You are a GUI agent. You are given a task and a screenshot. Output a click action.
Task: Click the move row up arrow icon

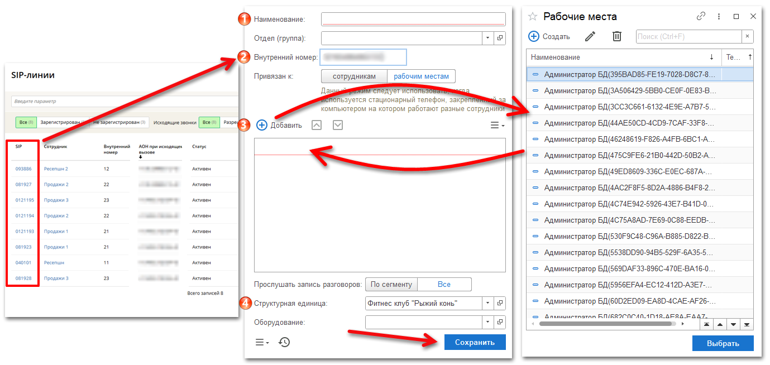click(317, 125)
